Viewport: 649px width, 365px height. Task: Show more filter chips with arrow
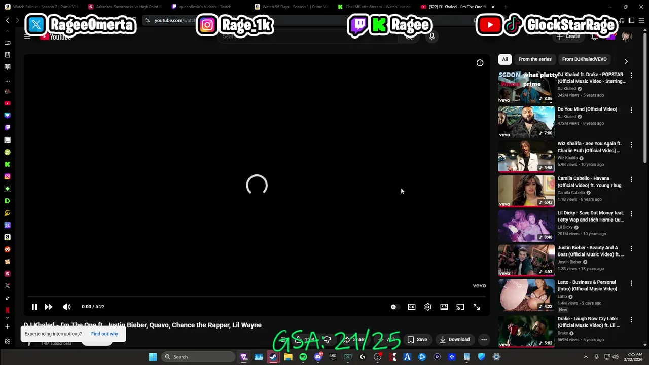pyautogui.click(x=626, y=61)
